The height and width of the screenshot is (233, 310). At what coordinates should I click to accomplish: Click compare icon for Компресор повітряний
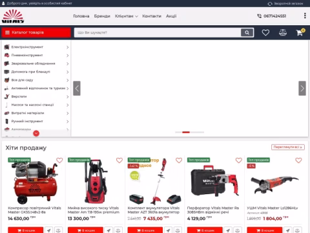click(x=58, y=230)
